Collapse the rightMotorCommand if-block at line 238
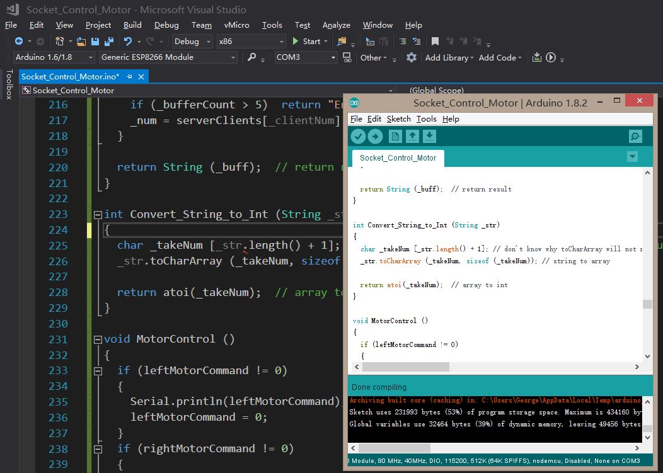The width and height of the screenshot is (663, 473). tap(98, 449)
